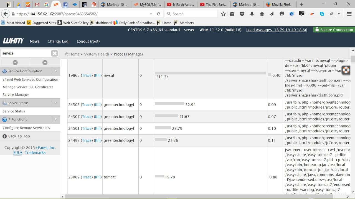Kill the mysql process 19865
The width and height of the screenshot is (355, 199).
pos(98,75)
